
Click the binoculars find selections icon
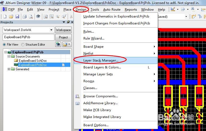pos(193,9)
